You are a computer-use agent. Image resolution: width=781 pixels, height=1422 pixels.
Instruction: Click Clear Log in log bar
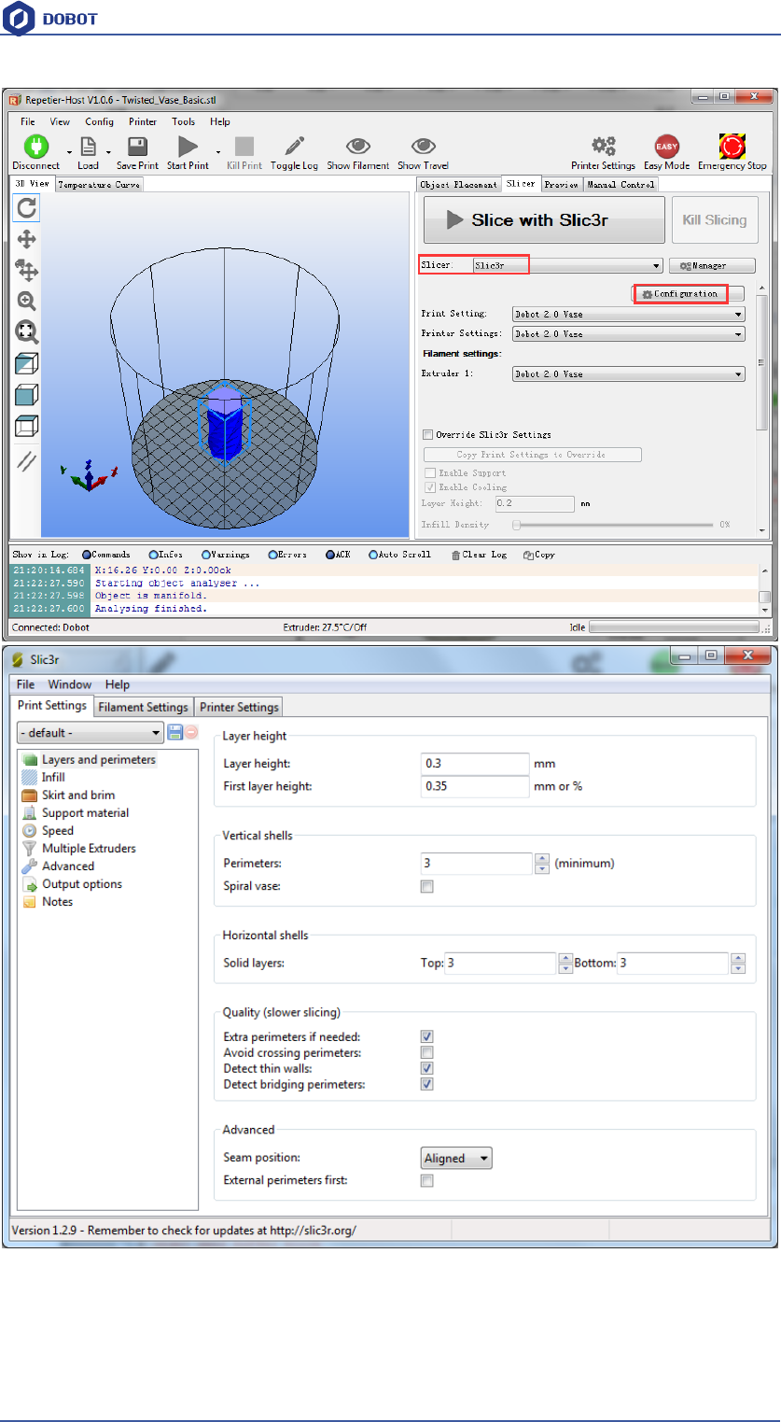[479, 555]
